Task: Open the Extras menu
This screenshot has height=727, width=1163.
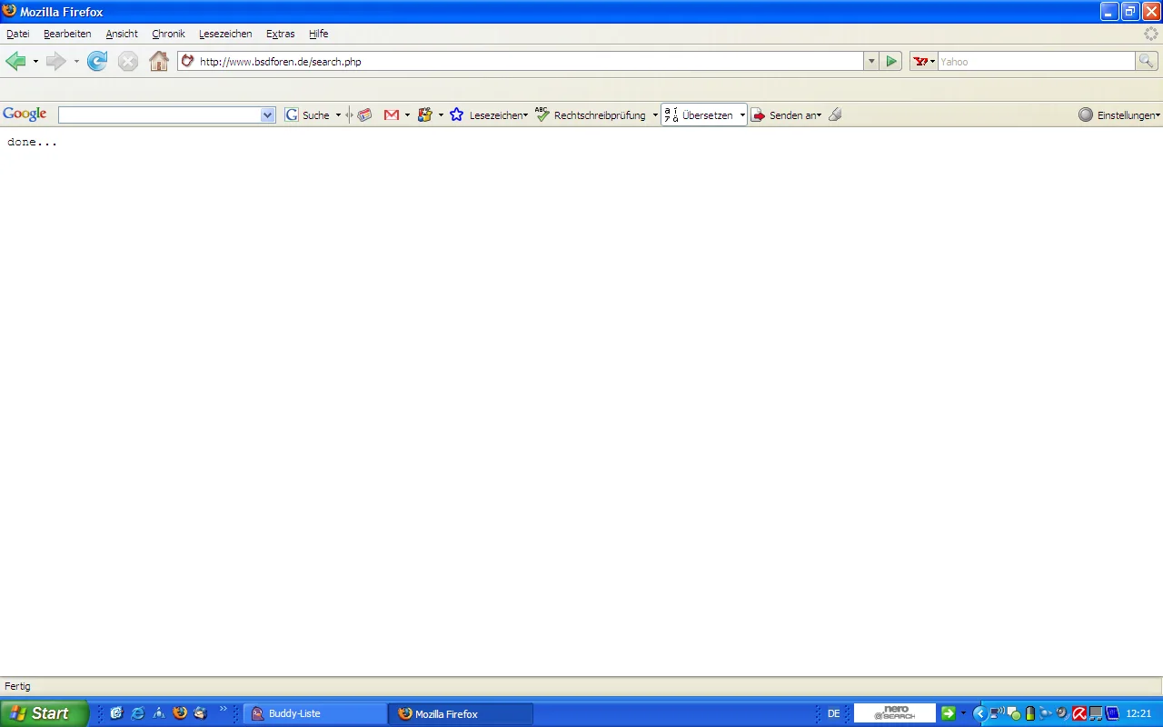Action: click(x=280, y=34)
